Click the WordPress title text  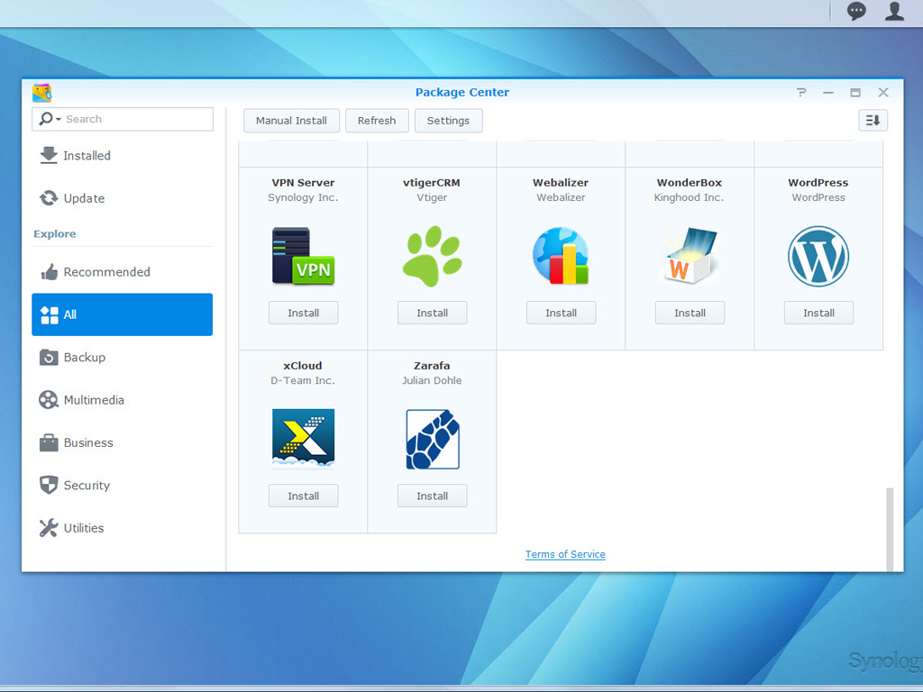point(818,182)
